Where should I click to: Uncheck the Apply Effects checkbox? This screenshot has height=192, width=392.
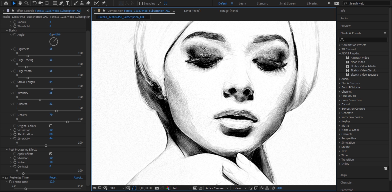(x=51, y=154)
